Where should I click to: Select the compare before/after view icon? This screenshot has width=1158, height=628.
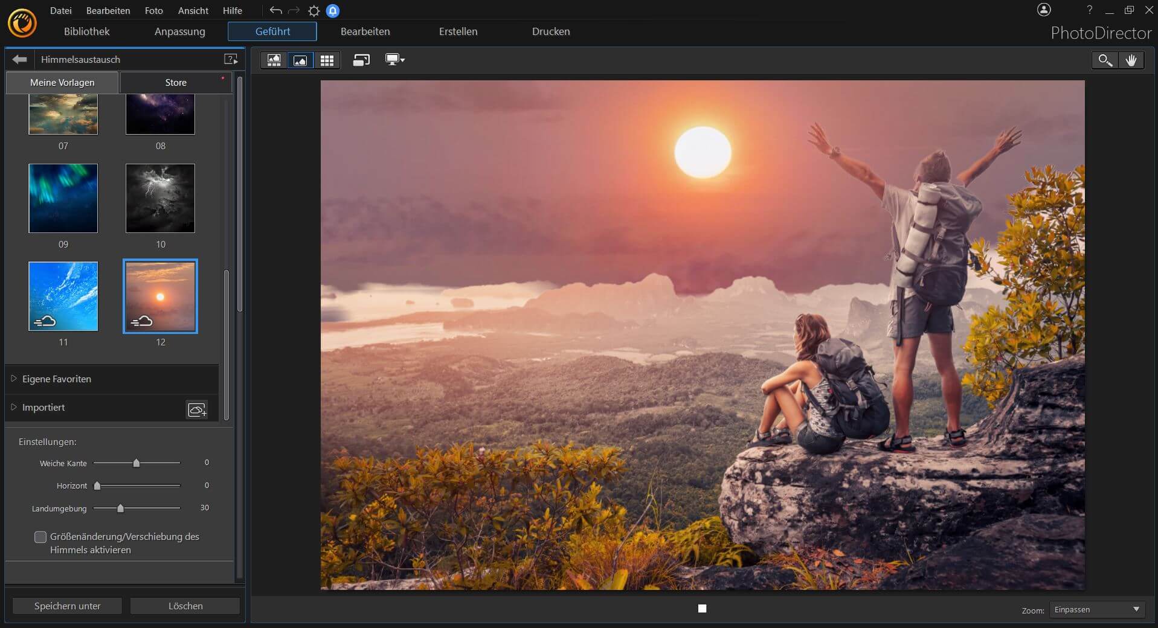tap(274, 60)
